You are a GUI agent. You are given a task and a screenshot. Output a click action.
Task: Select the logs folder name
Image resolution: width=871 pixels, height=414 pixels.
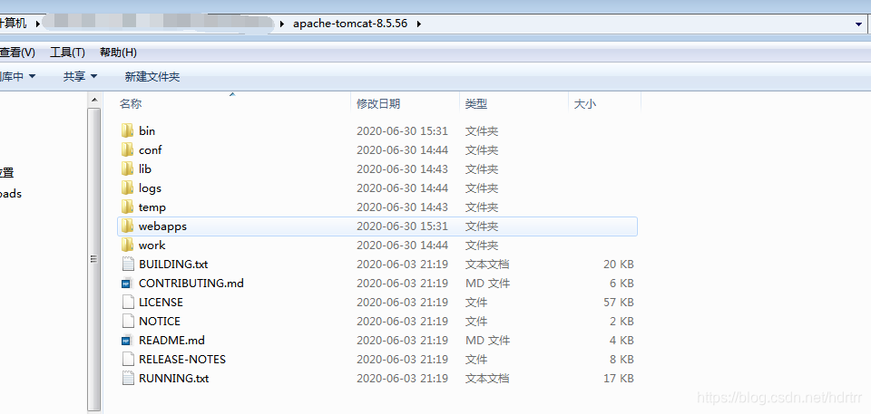point(150,188)
